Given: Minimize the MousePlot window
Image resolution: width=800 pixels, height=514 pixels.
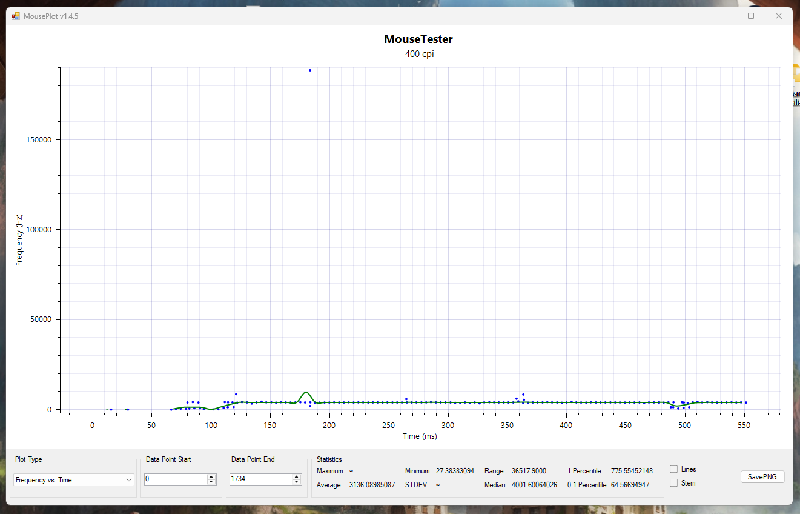Looking at the screenshot, I should (723, 16).
